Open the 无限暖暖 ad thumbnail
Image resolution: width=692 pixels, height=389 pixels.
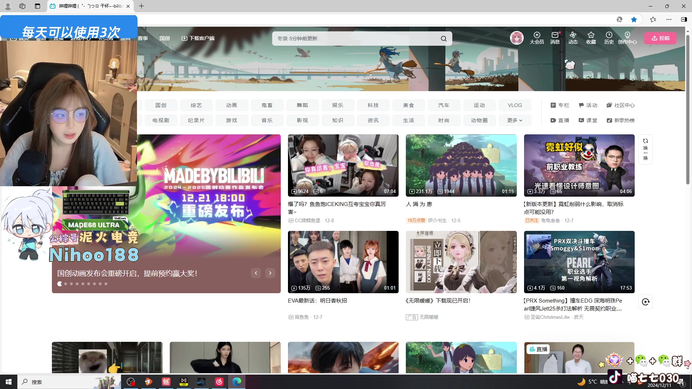tap(461, 262)
